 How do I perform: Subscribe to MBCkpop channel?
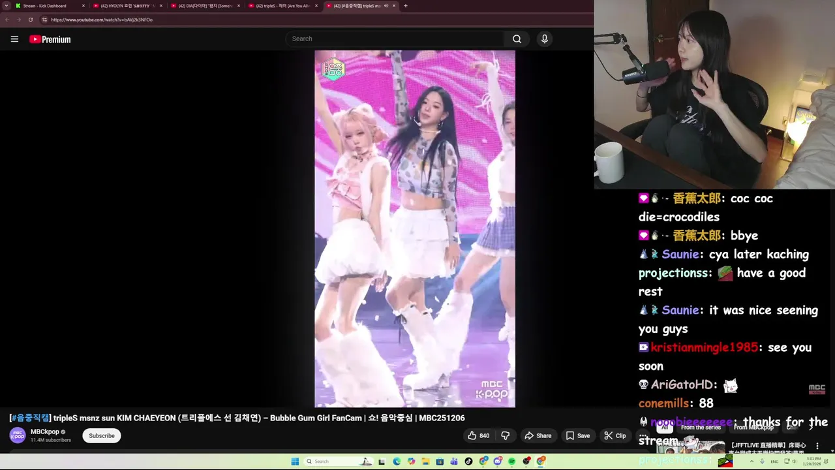click(101, 435)
